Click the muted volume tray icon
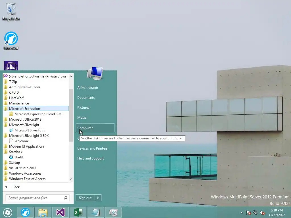Viewport: 291px width, 218px height. click(x=262, y=213)
